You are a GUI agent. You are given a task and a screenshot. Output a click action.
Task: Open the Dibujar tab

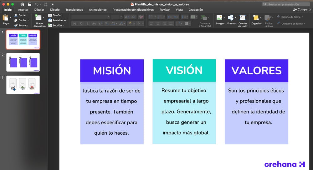click(39, 10)
